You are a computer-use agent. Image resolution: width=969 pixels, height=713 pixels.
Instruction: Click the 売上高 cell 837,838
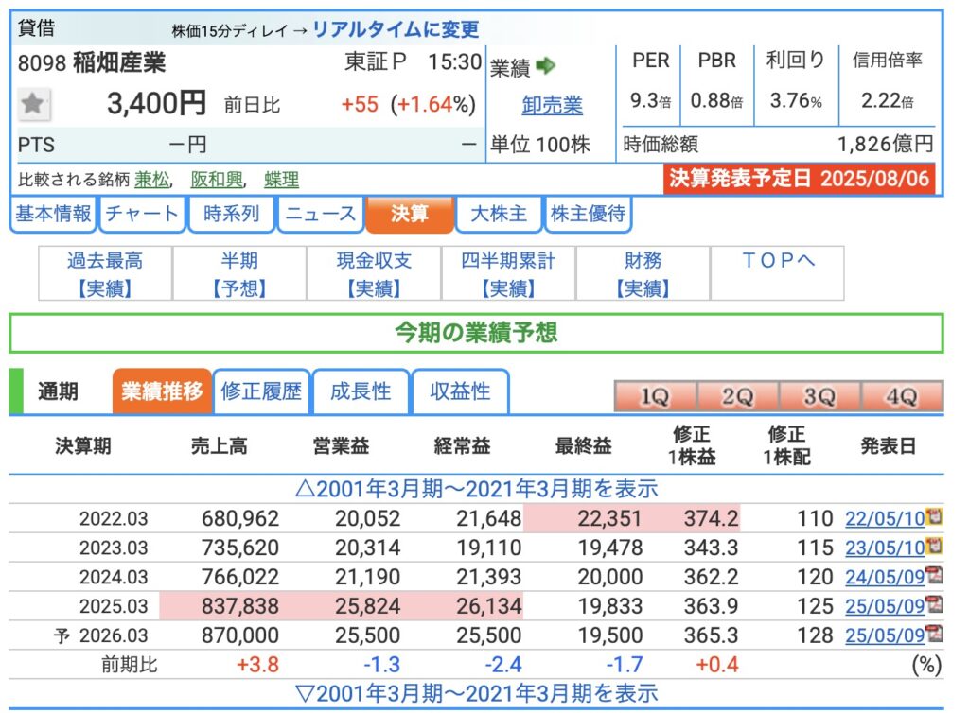pos(240,606)
